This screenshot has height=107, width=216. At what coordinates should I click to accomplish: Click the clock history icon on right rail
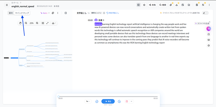209,46
